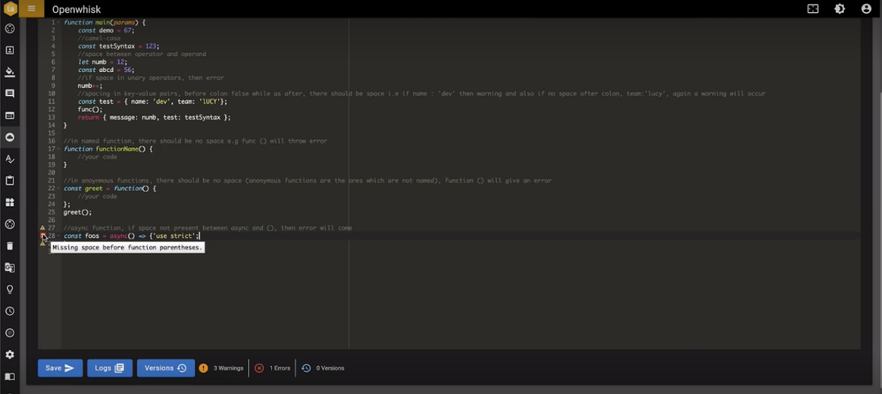Switch theme with brightness icon
The width and height of the screenshot is (882, 394).
pos(840,9)
